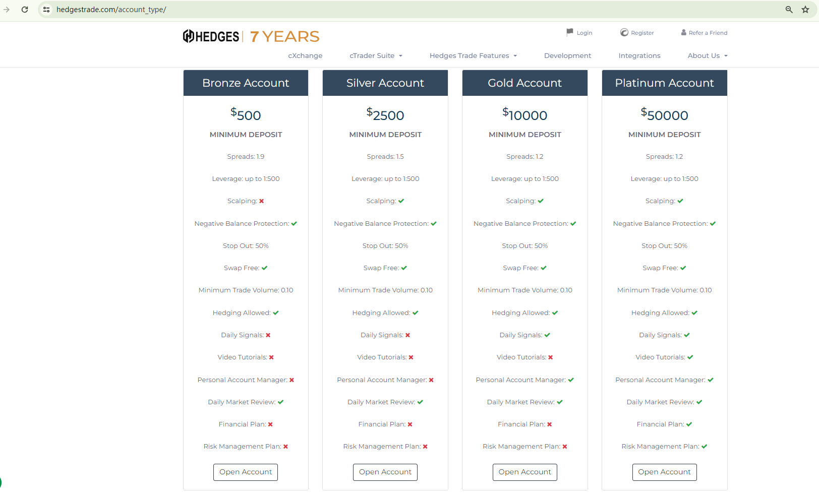The height and width of the screenshot is (495, 819).
Task: Reload the page with the refresh icon
Action: [25, 10]
